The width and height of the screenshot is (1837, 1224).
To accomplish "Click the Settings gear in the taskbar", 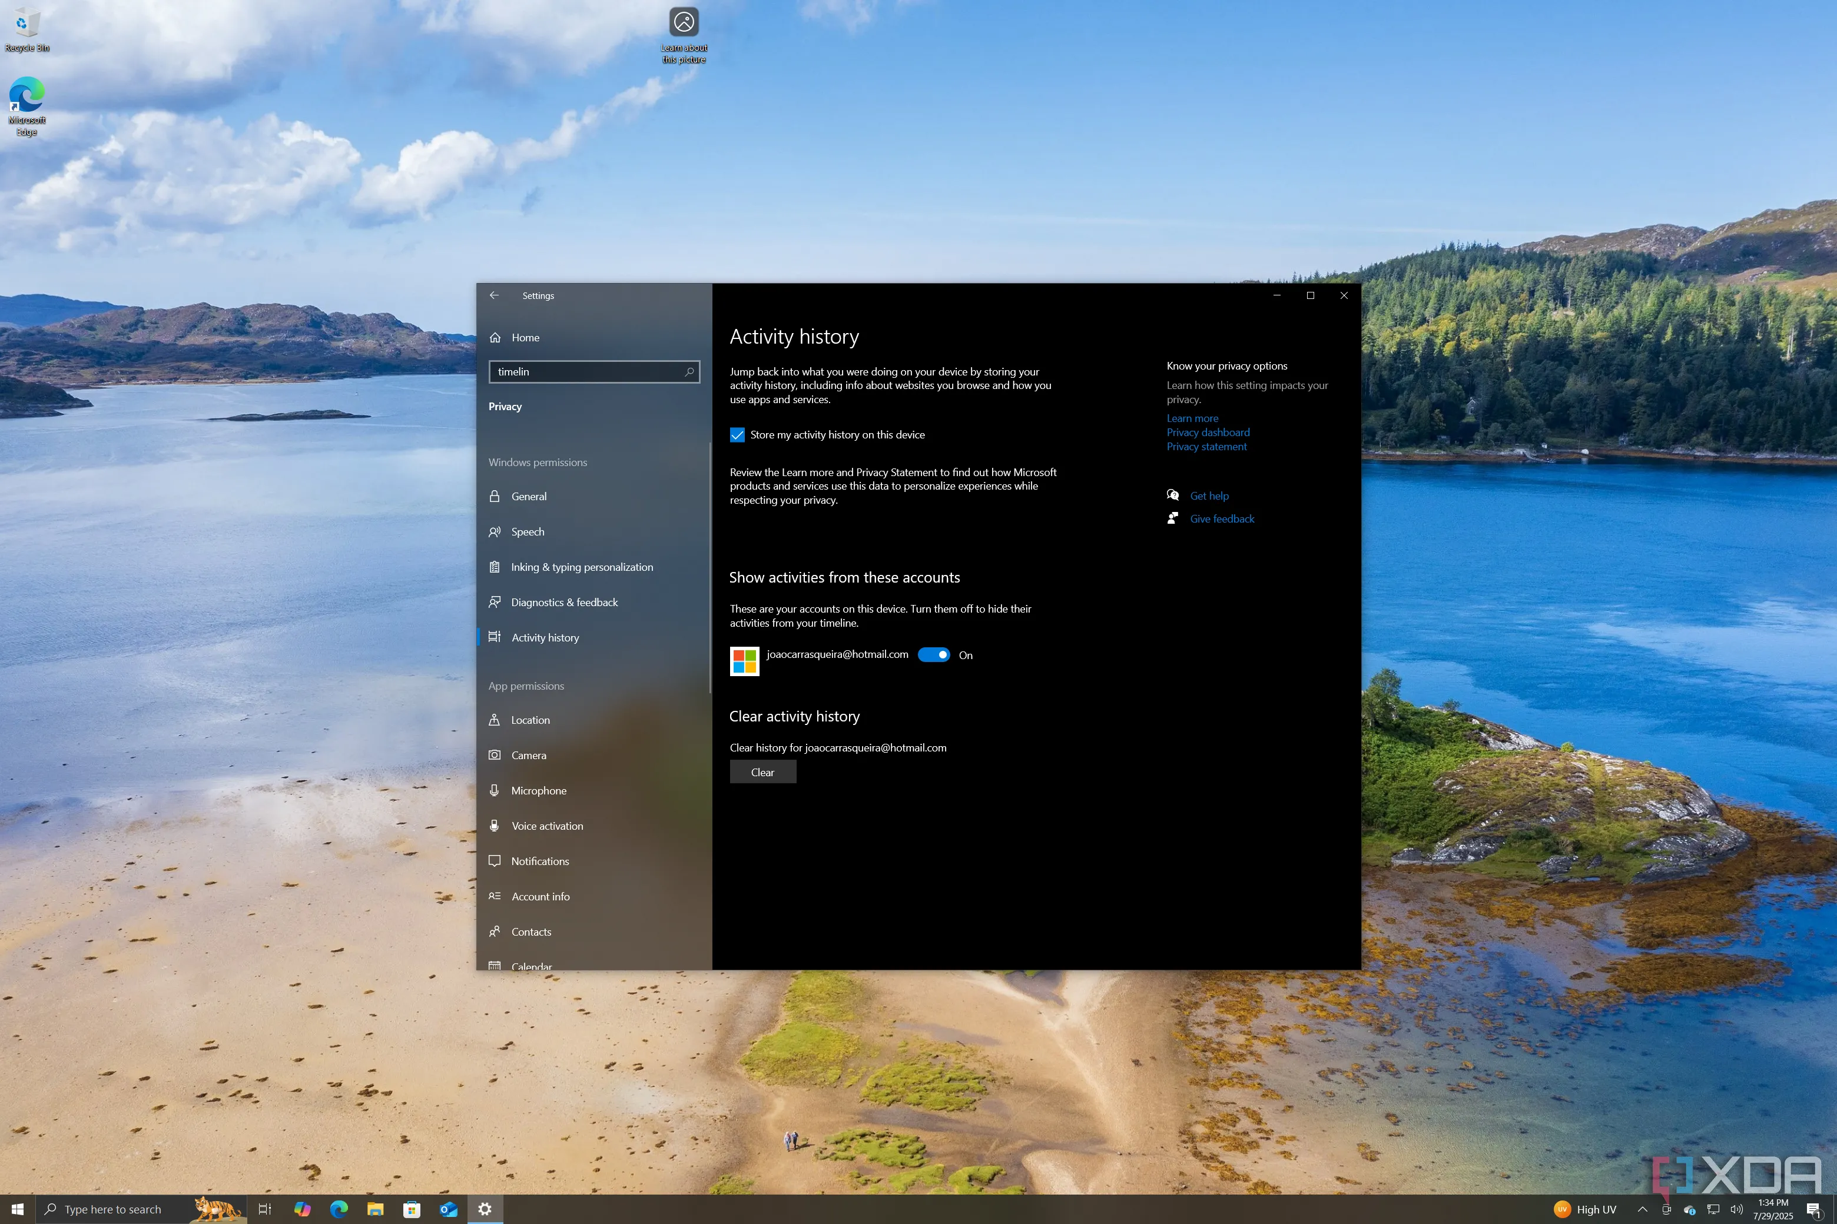I will click(x=485, y=1209).
